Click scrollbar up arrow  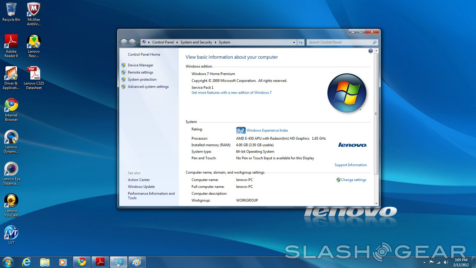[x=376, y=51]
